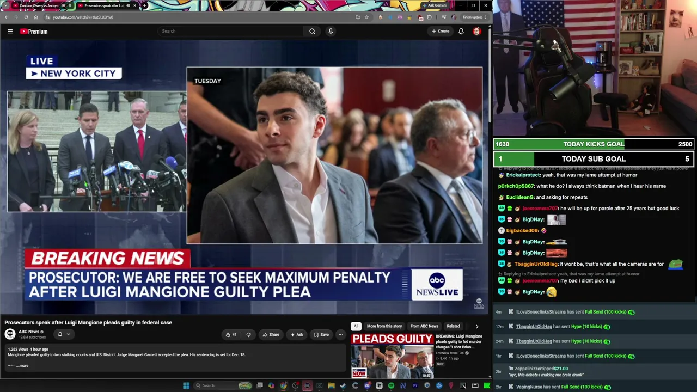Share the video with the Share button
Image resolution: width=697 pixels, height=392 pixels.
271,335
